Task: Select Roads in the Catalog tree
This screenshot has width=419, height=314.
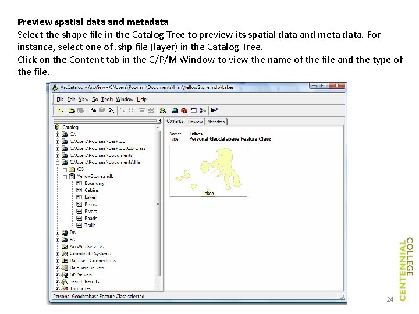Action: click(x=91, y=218)
